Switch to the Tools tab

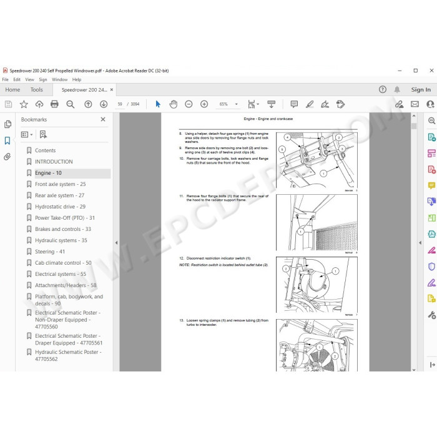[x=36, y=90]
